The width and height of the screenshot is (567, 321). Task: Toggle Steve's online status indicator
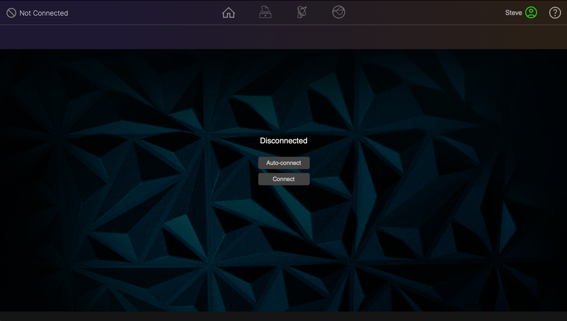532,12
